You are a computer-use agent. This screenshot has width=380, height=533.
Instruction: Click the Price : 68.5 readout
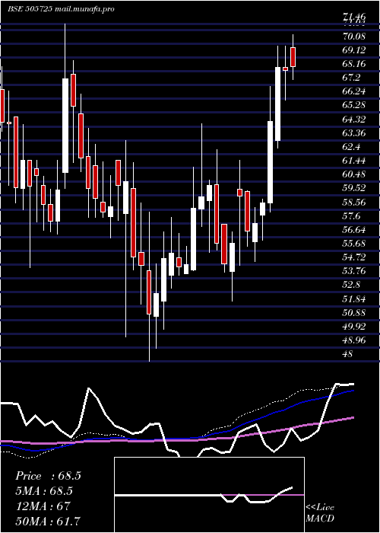pos(48,476)
